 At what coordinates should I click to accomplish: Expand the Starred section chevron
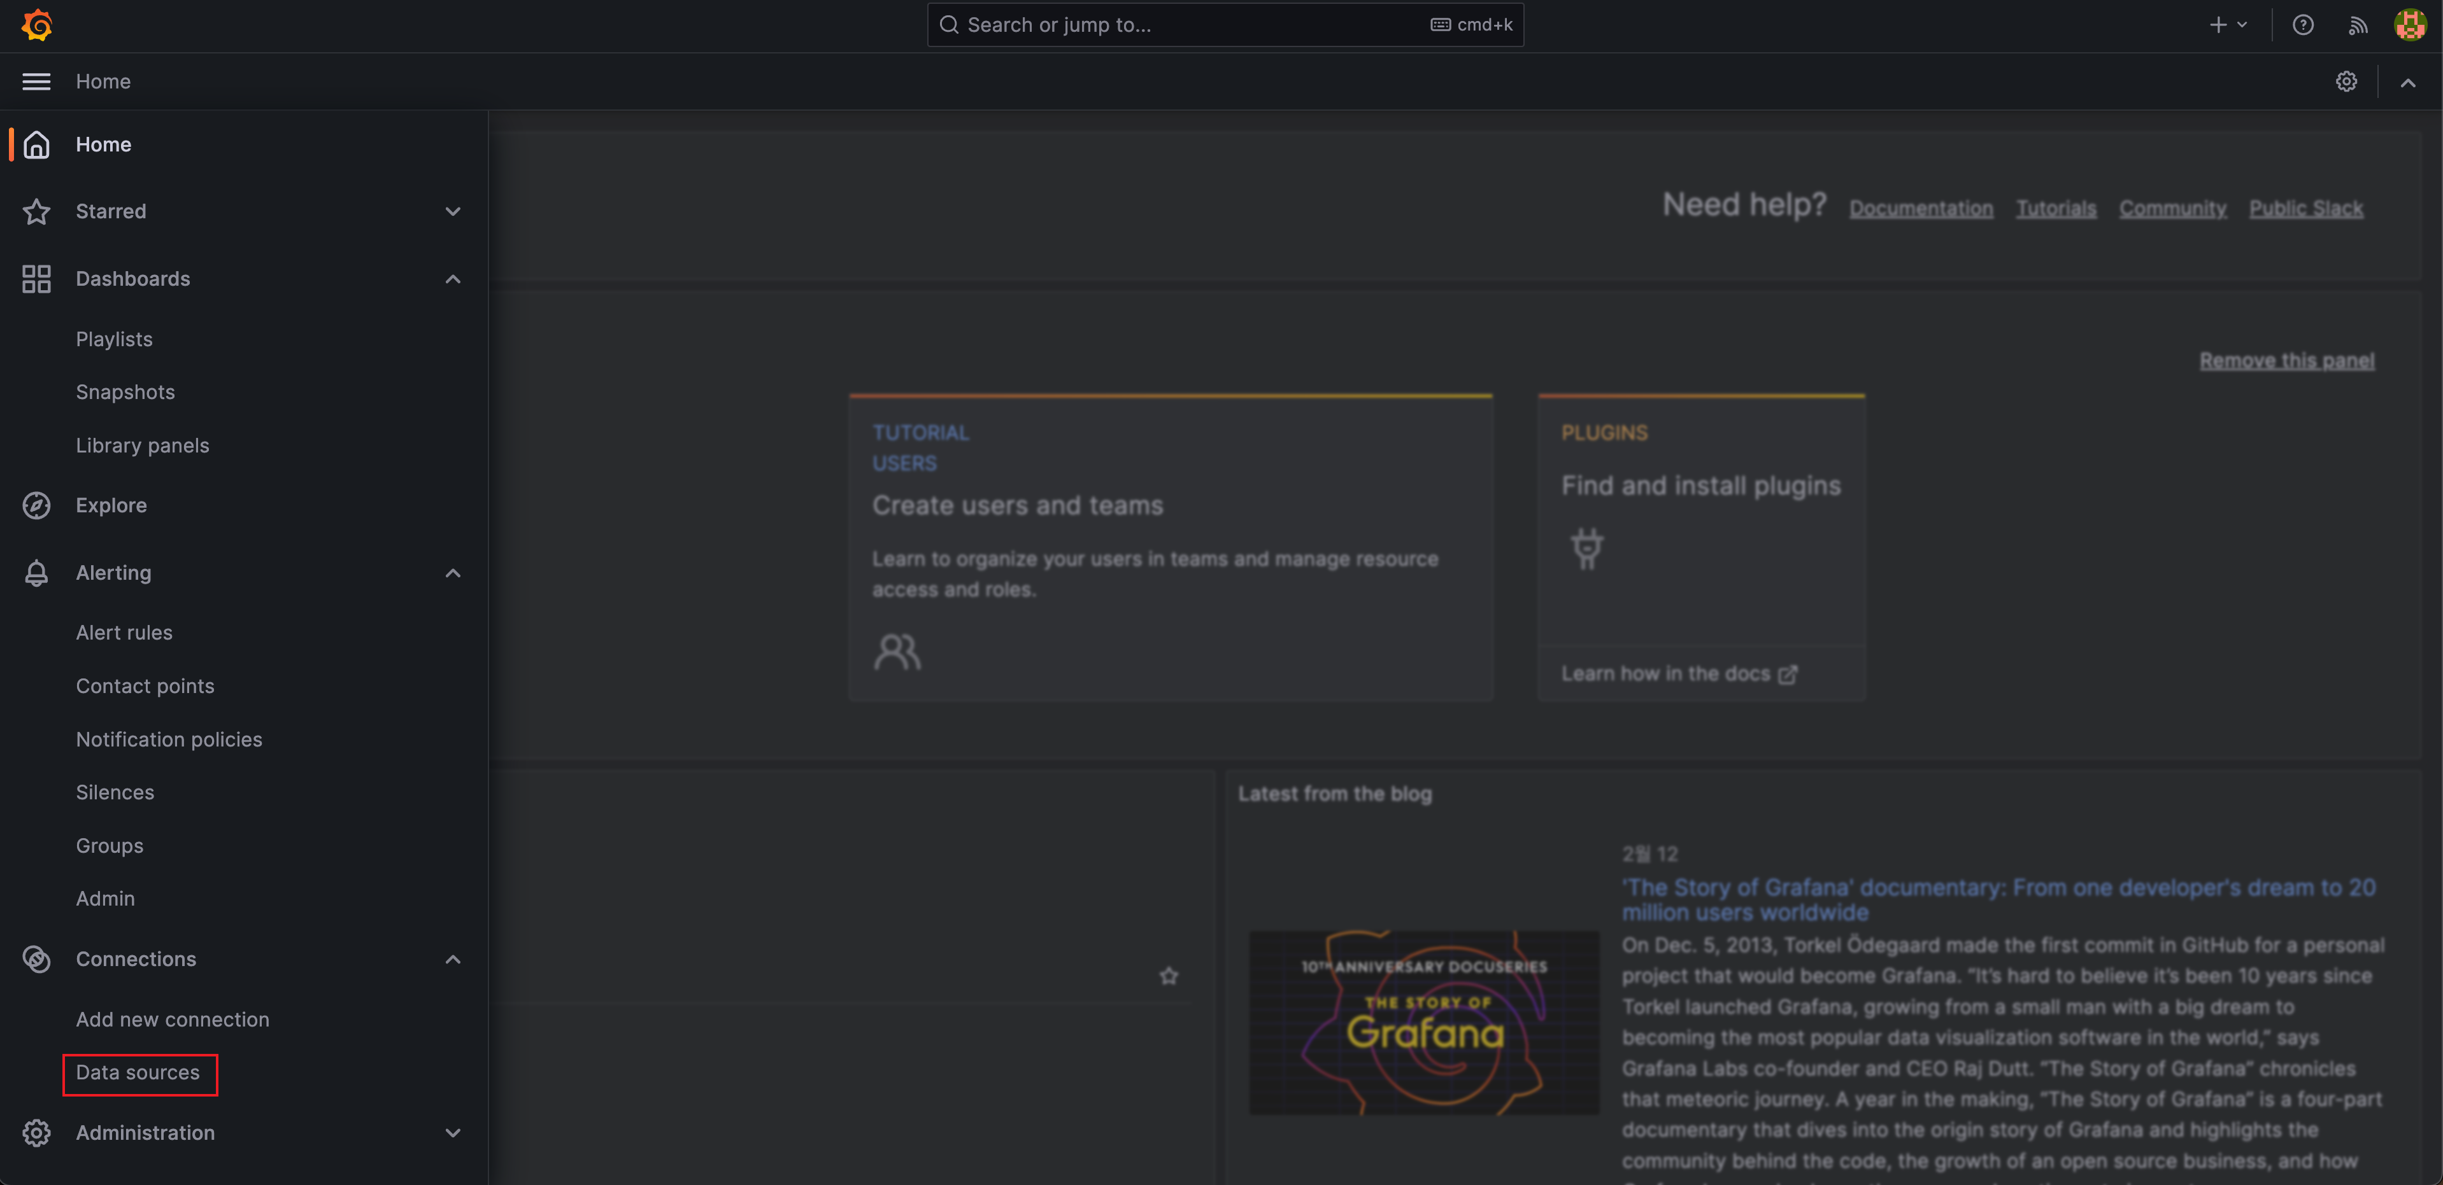point(453,211)
